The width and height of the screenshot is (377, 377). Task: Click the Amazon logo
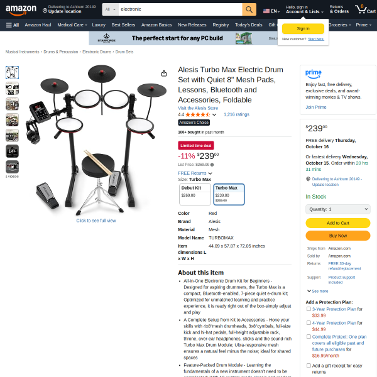21,10
